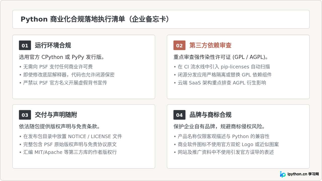Select bullet "严禁以 PSF 官方名义开展虚假背书宣传"
The width and height of the screenshot is (322, 181).
[63, 83]
